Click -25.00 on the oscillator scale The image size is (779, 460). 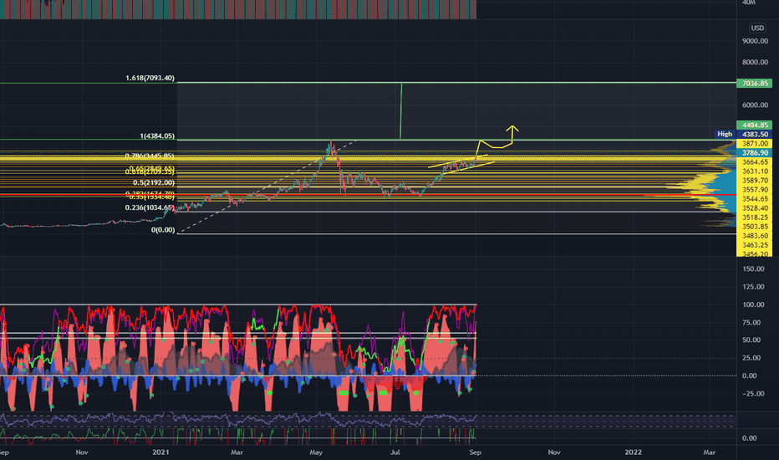tap(752, 393)
